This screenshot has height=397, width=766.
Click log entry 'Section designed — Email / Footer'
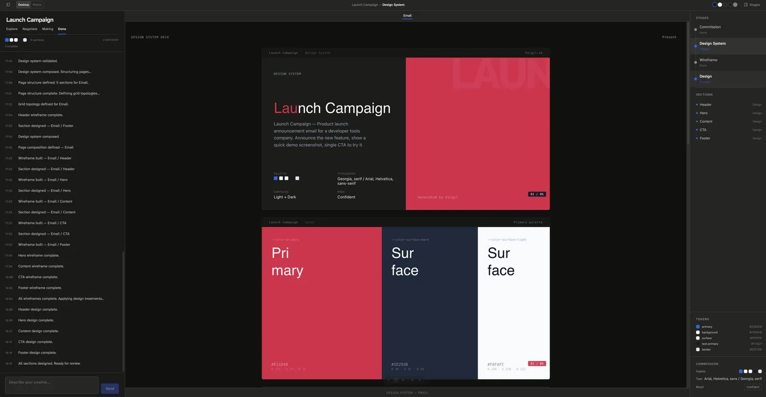pos(46,126)
